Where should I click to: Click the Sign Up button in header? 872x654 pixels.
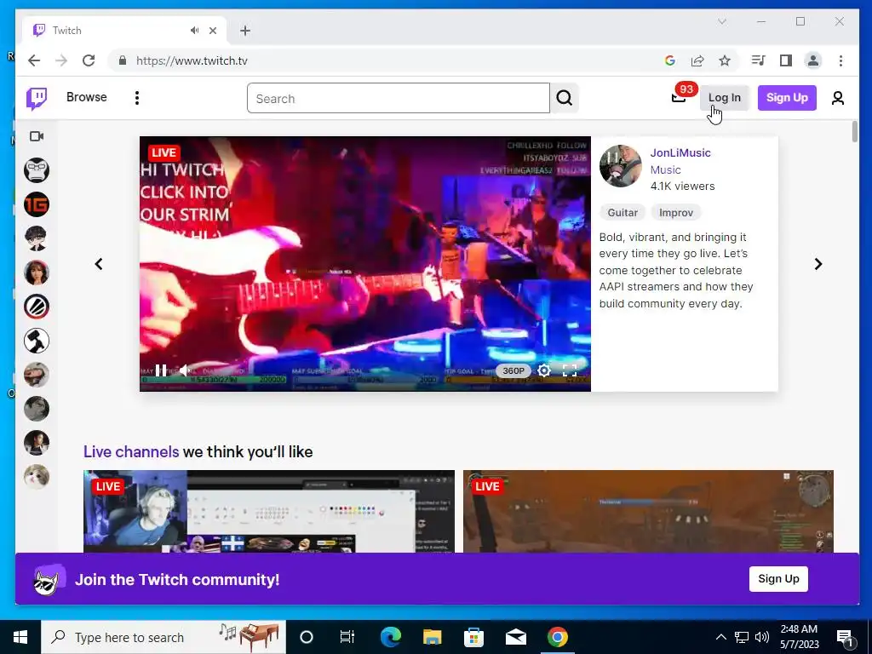click(786, 98)
